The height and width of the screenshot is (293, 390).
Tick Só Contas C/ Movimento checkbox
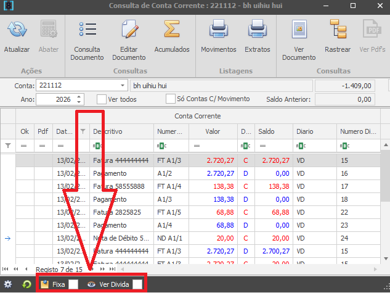pyautogui.click(x=171, y=99)
